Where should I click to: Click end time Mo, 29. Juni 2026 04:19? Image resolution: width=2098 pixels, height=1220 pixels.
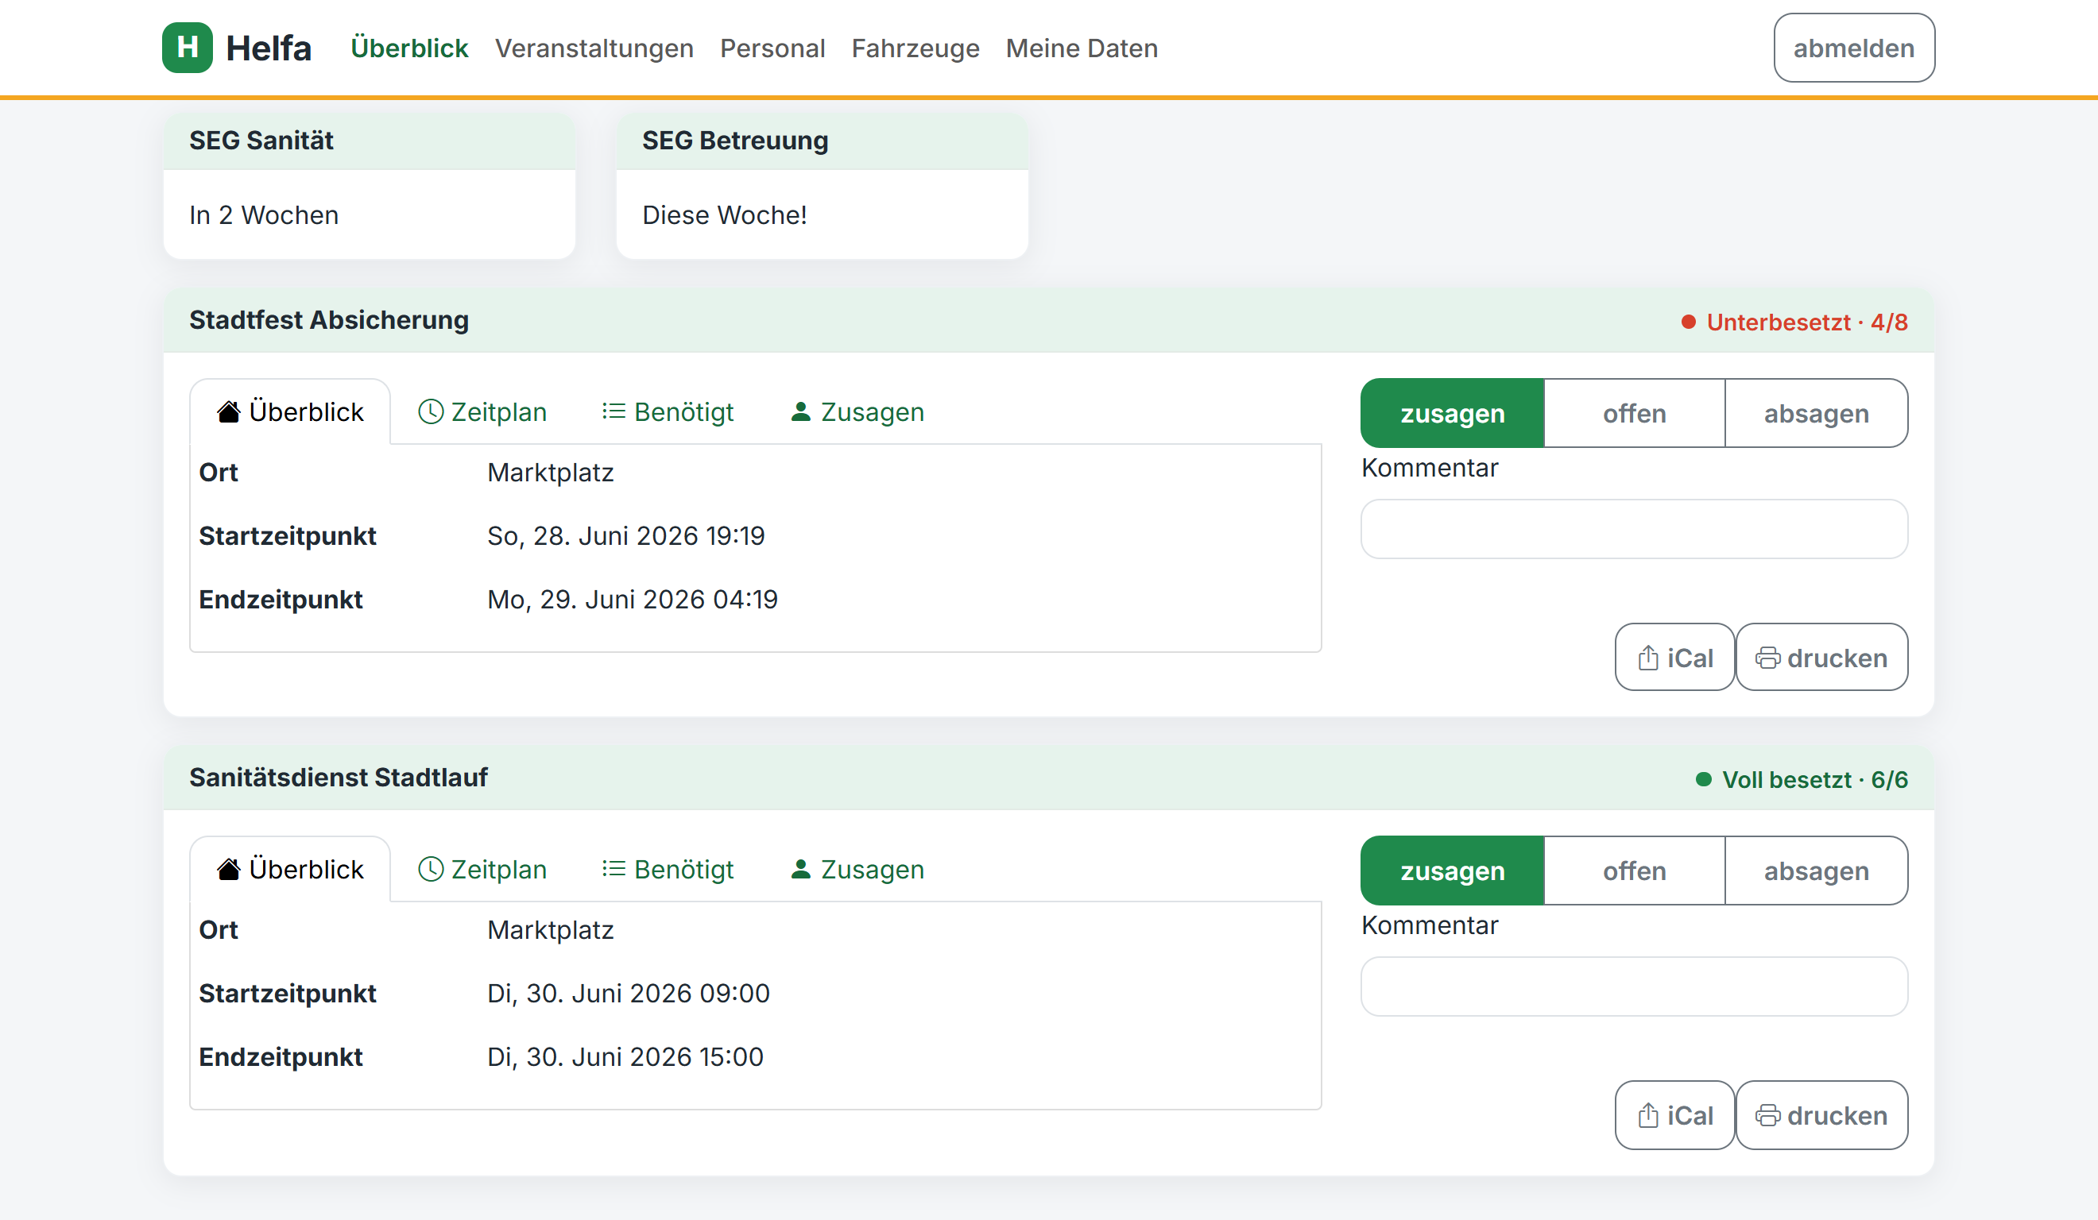(x=633, y=600)
